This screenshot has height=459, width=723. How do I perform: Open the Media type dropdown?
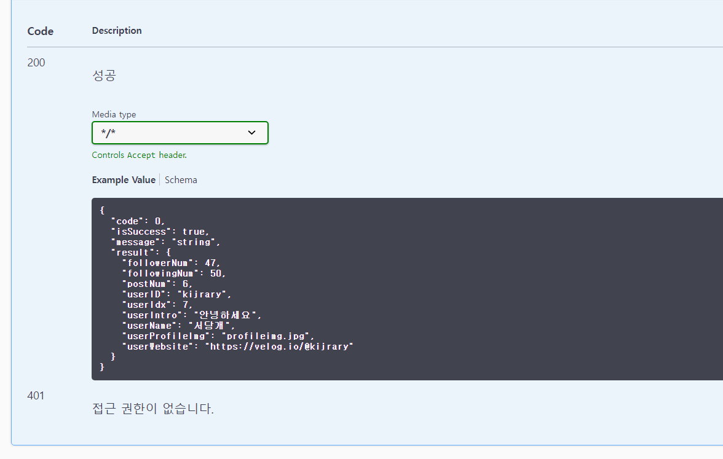[x=180, y=133]
